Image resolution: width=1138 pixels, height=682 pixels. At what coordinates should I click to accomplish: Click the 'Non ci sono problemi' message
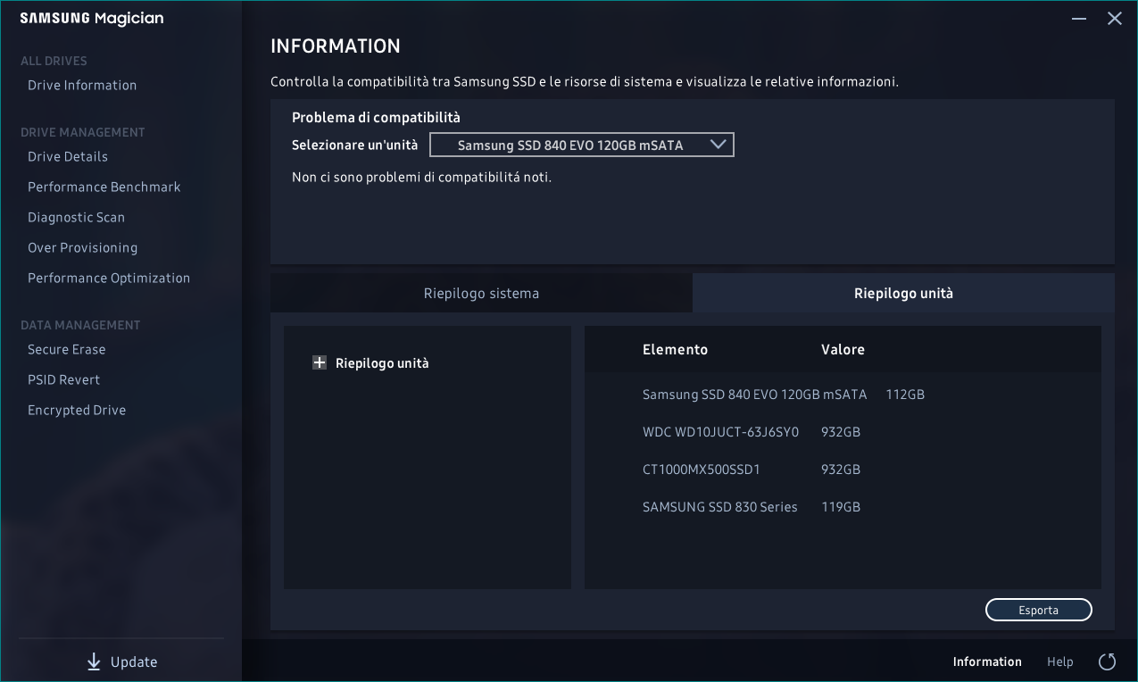tap(421, 177)
